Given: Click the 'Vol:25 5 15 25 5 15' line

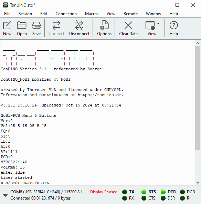Looking at the screenshot, I should coord(23,126).
